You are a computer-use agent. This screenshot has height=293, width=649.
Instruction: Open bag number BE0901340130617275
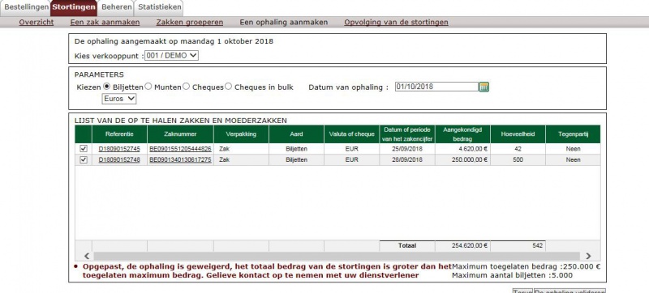tap(180, 159)
